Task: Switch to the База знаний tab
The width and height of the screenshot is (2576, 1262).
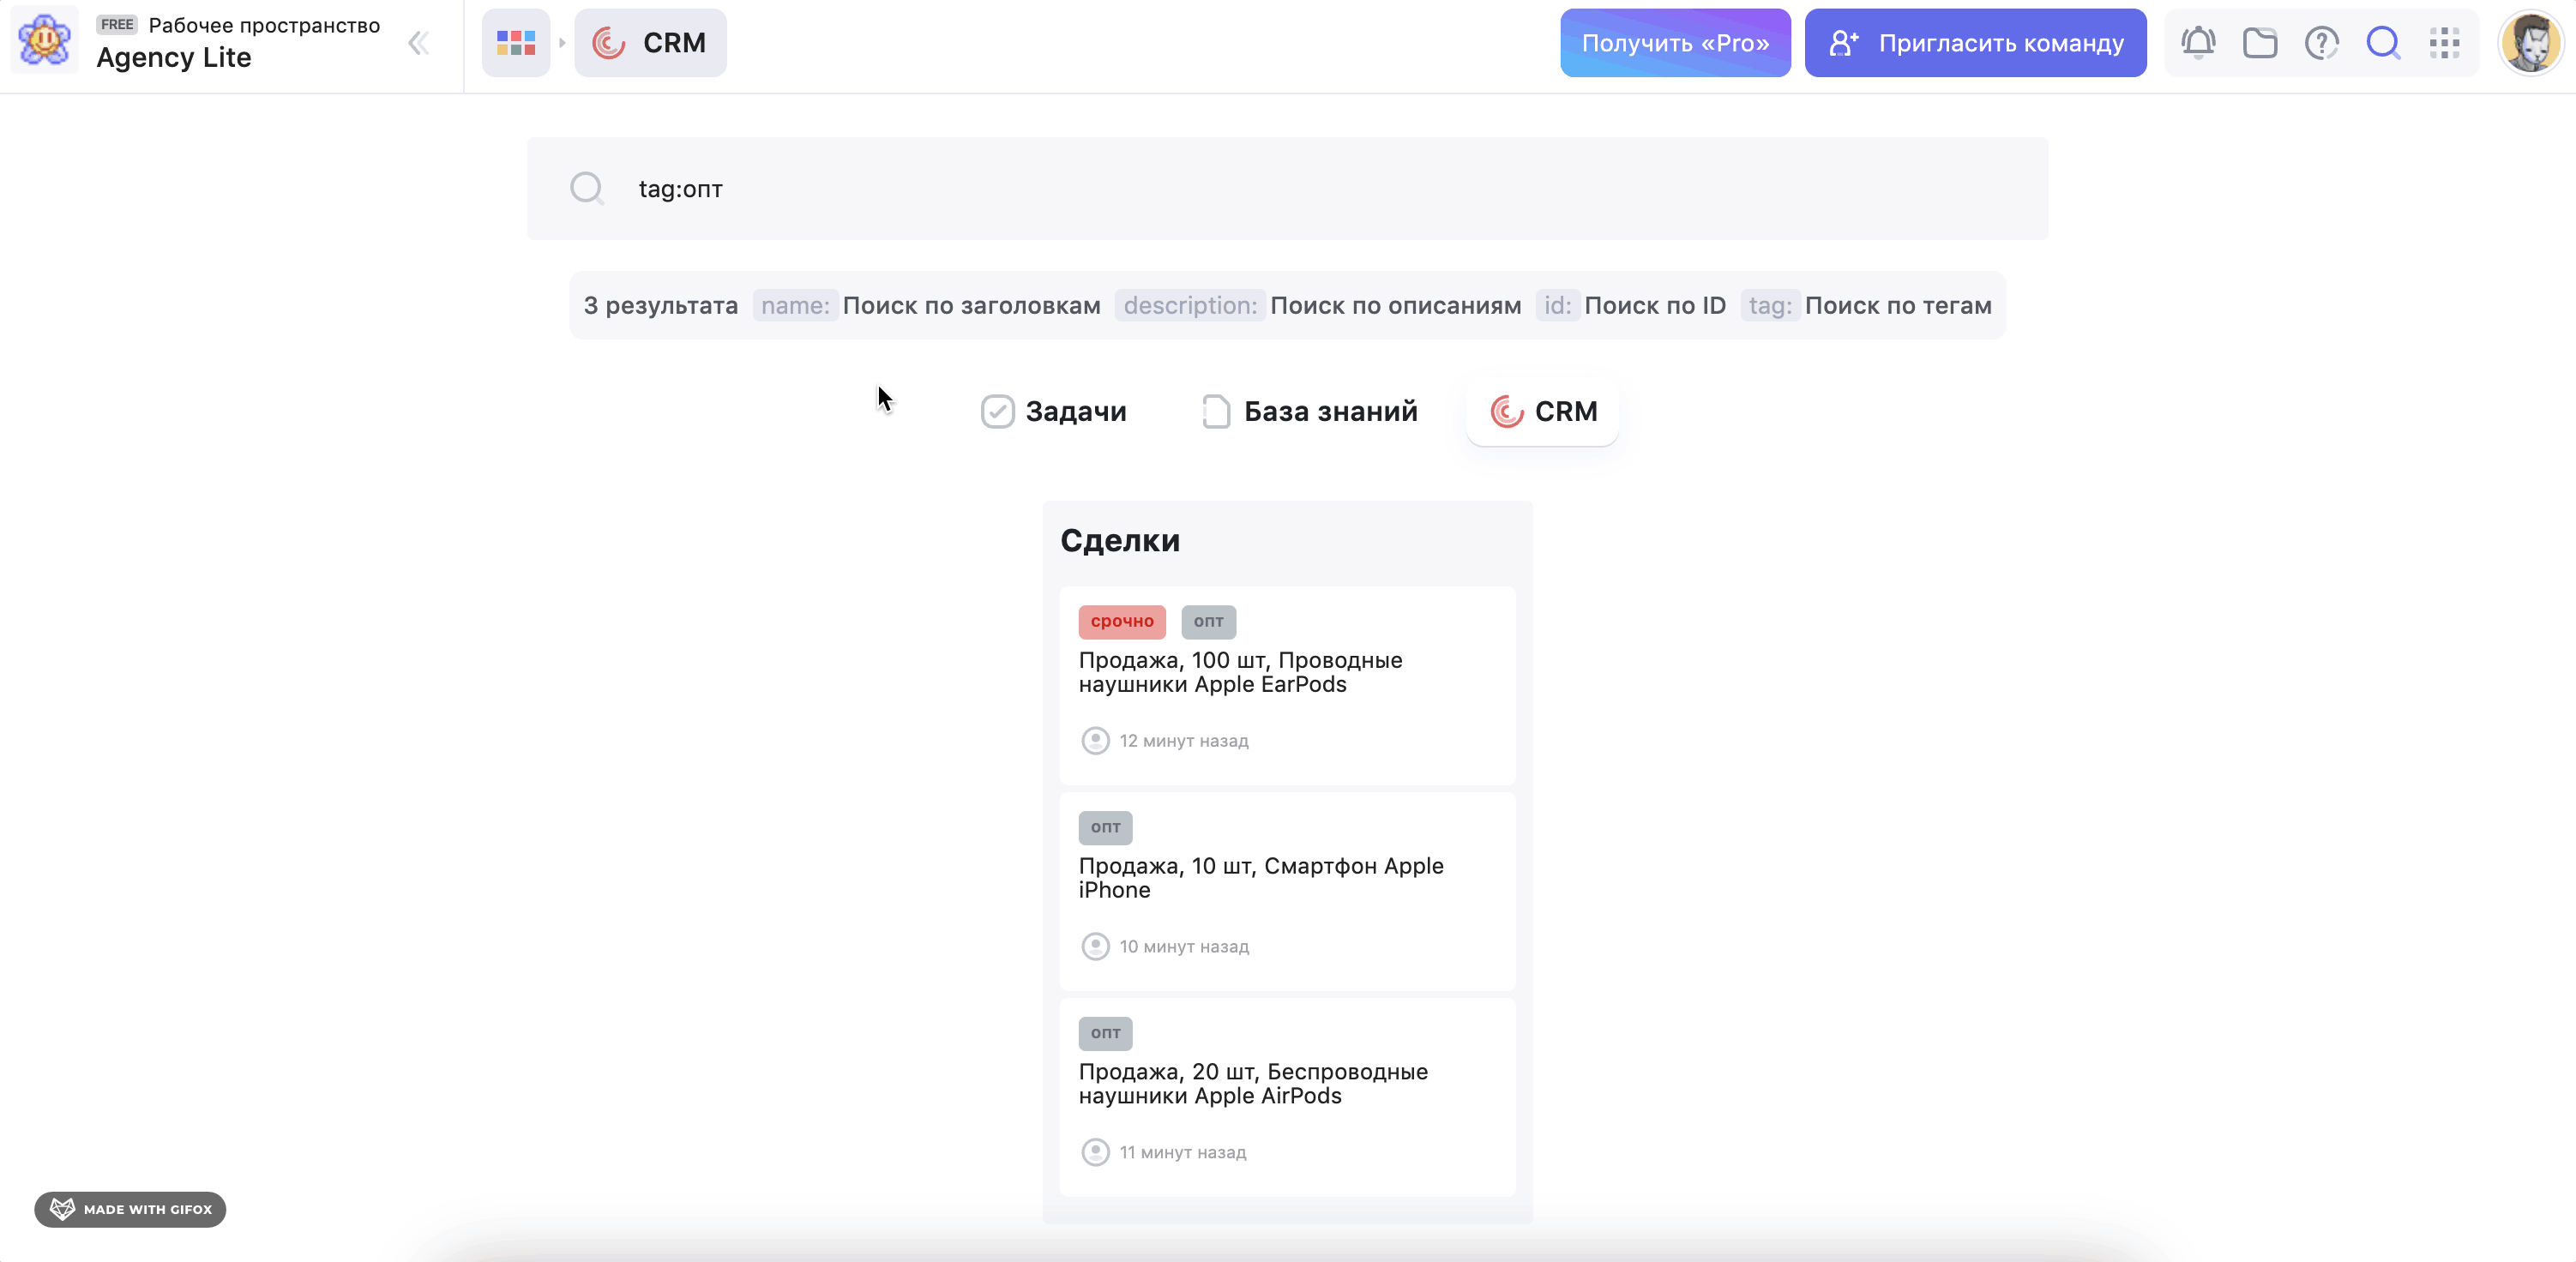Action: pyautogui.click(x=1310, y=411)
